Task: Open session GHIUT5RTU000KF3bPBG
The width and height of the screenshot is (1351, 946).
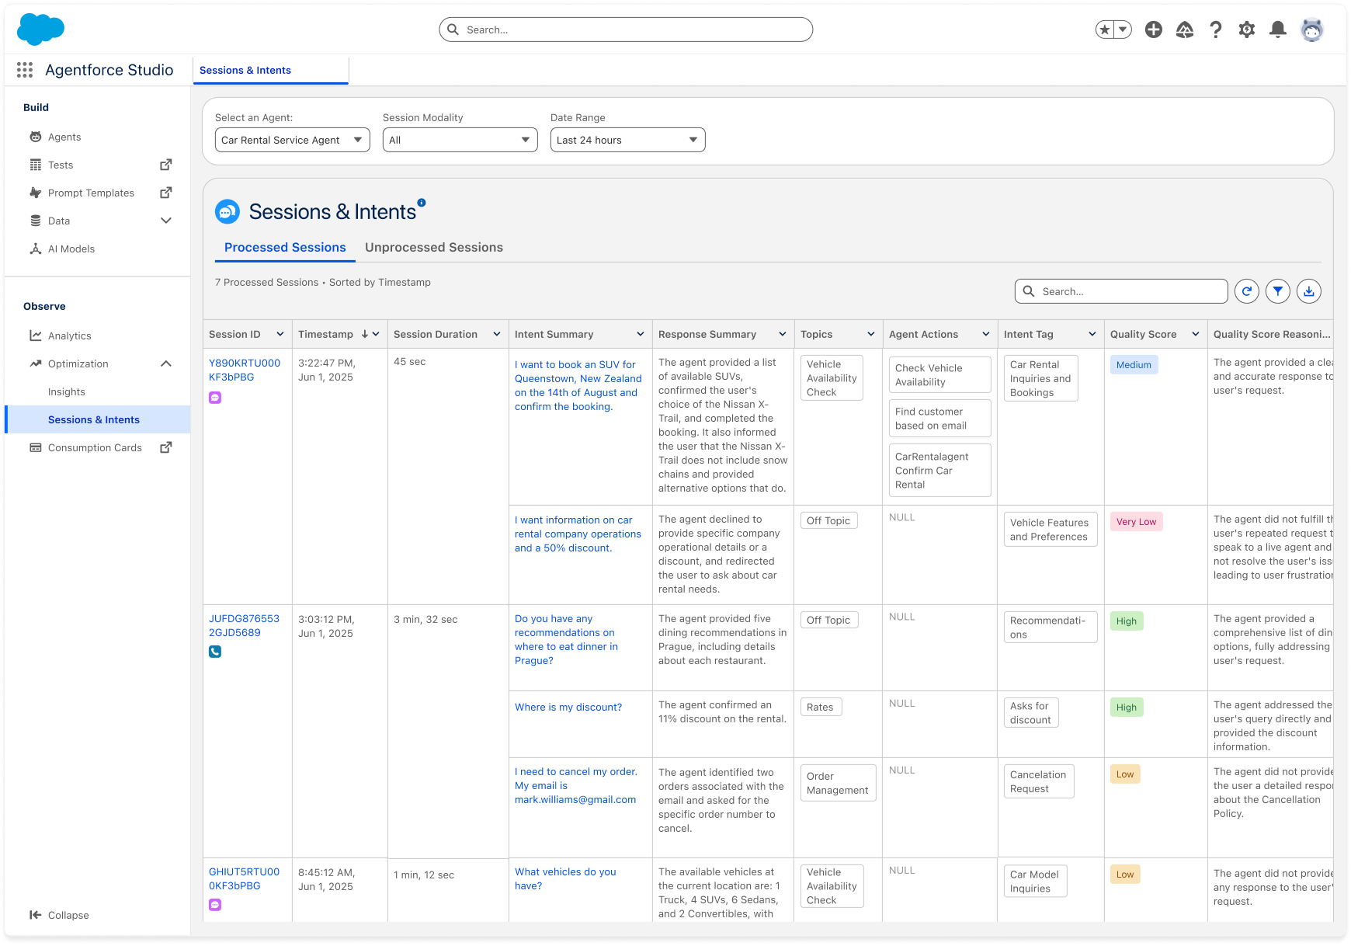Action: tap(244, 878)
